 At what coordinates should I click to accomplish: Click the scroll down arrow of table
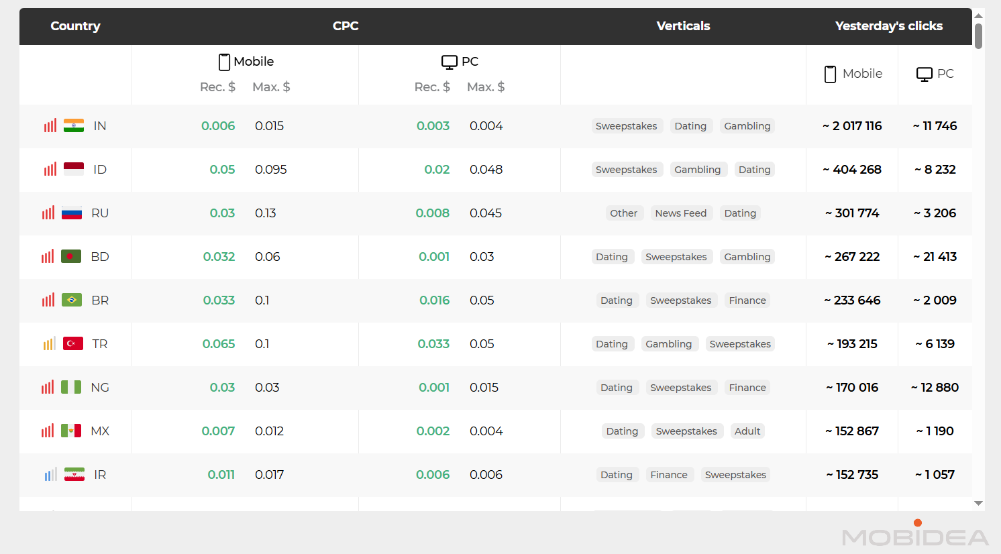[978, 503]
